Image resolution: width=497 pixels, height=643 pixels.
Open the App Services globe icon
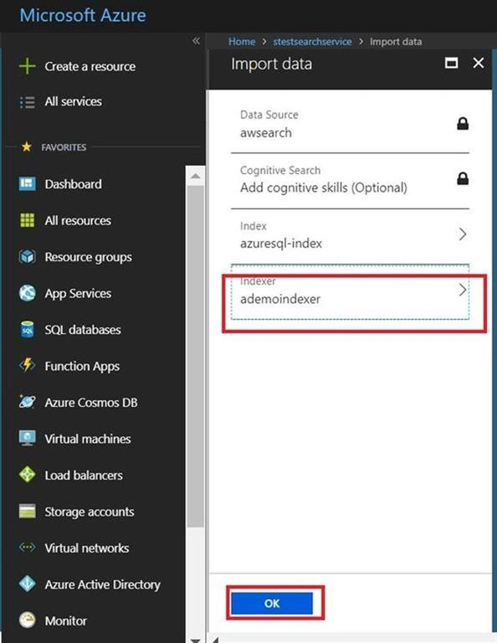point(27,293)
